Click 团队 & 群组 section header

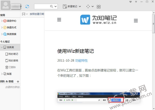click(x=7, y=81)
